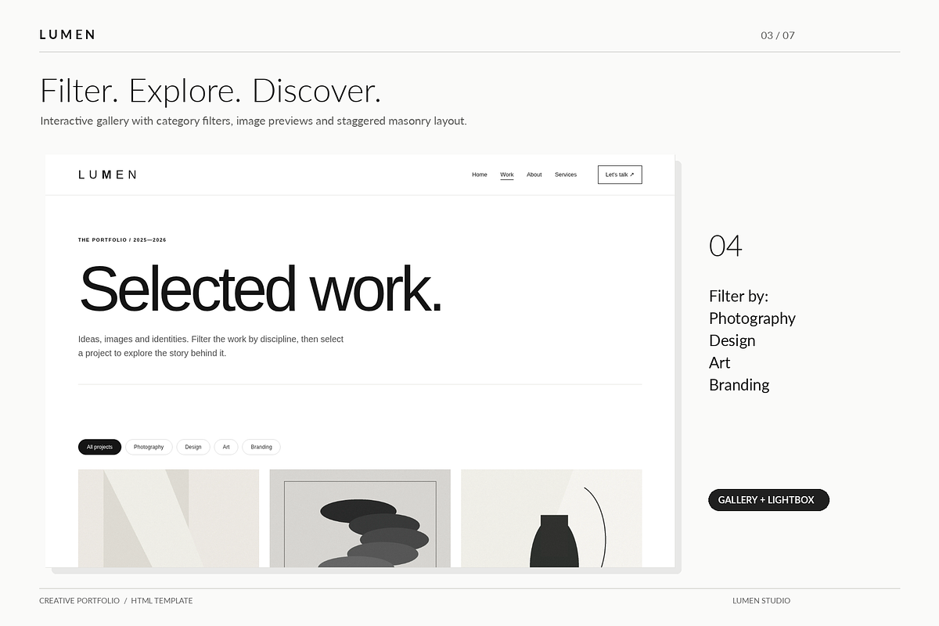Click 'LUMEN STUDIO' footer text

(761, 601)
